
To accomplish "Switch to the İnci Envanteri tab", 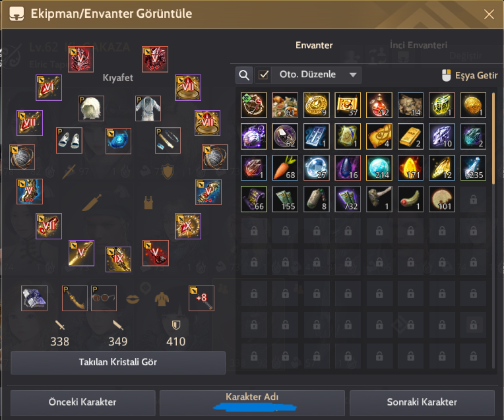I will (x=418, y=45).
